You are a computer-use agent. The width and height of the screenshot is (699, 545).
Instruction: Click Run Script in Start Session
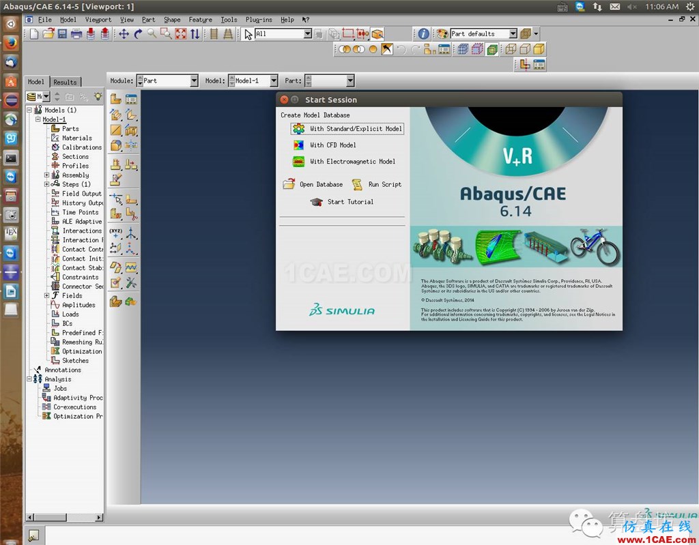click(377, 184)
